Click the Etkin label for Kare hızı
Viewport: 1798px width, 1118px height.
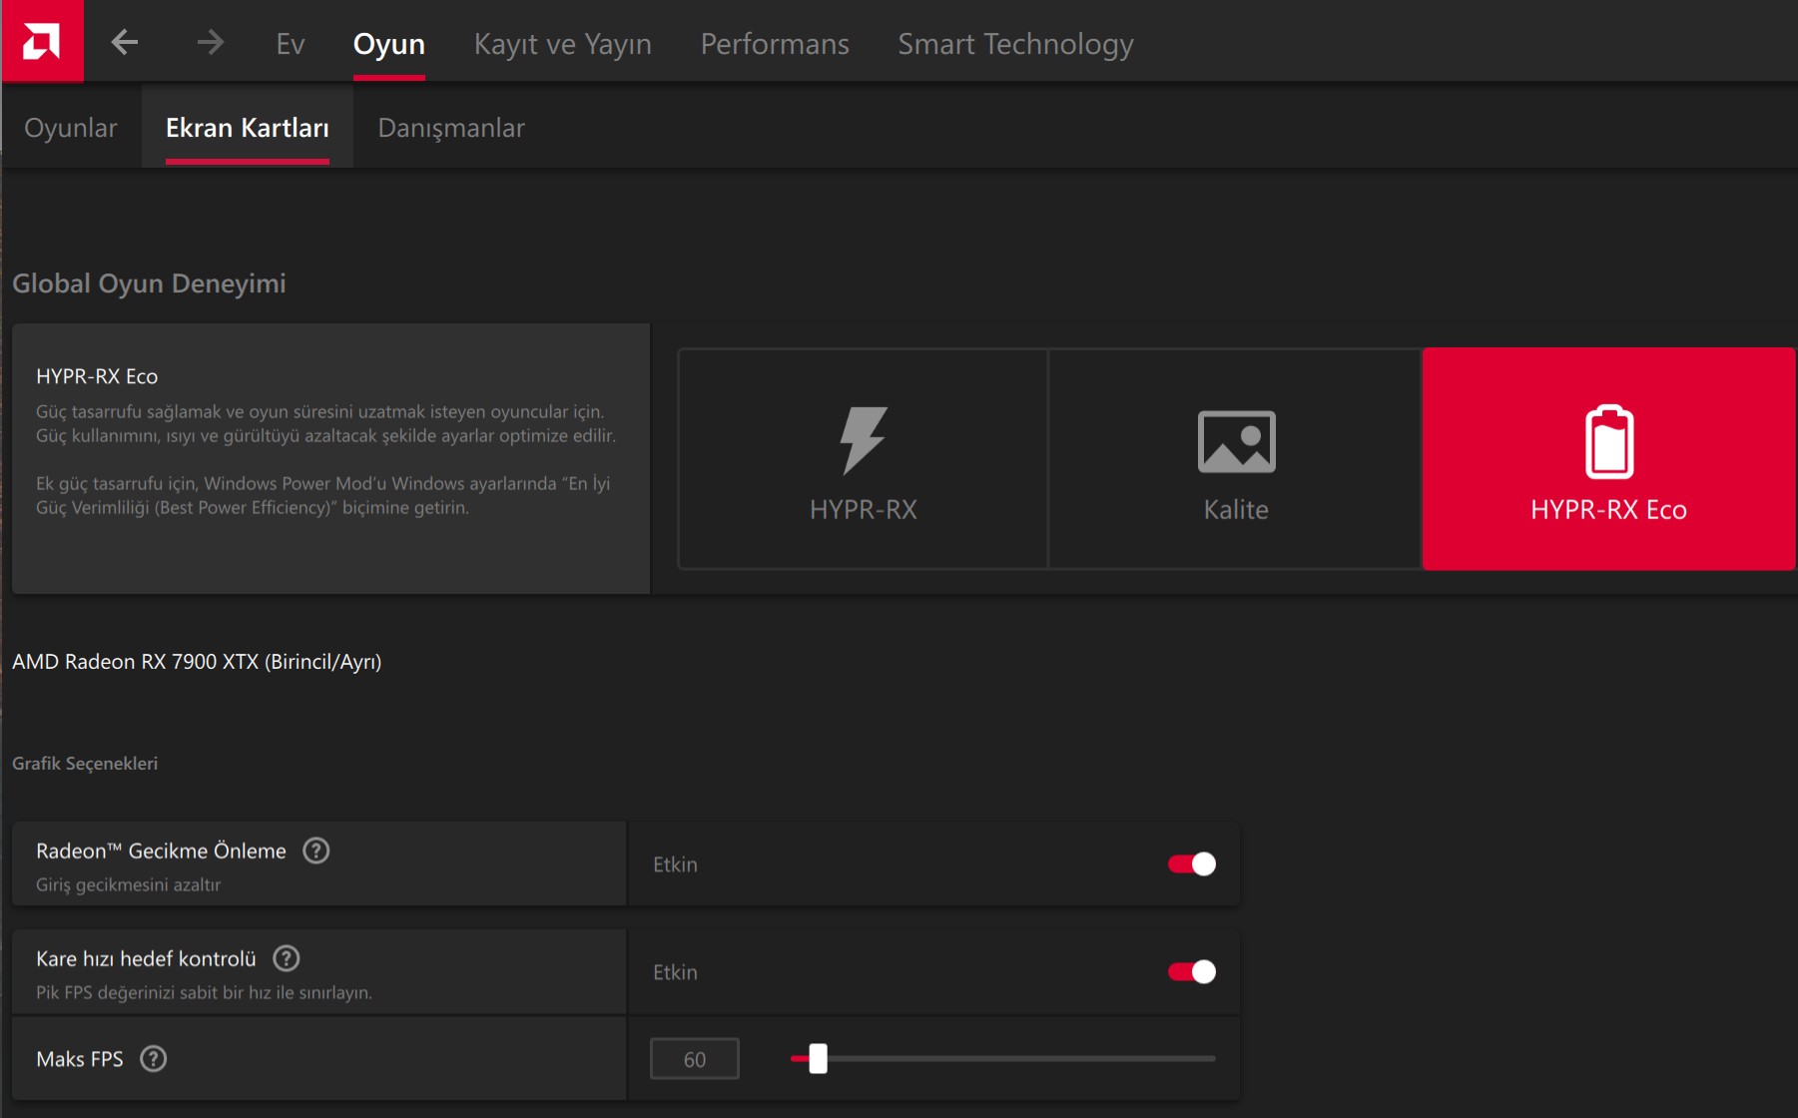(675, 972)
